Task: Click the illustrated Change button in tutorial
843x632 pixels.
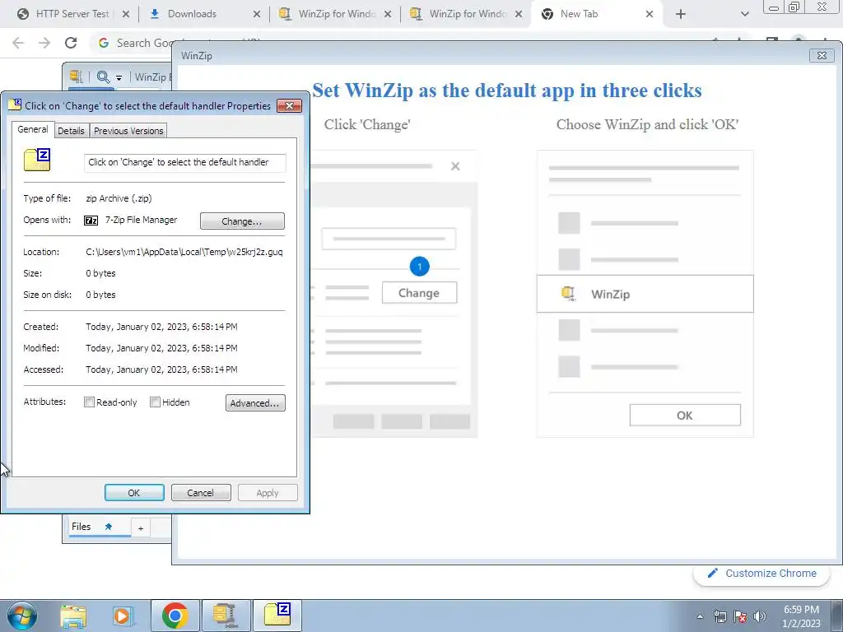Action: click(x=419, y=293)
